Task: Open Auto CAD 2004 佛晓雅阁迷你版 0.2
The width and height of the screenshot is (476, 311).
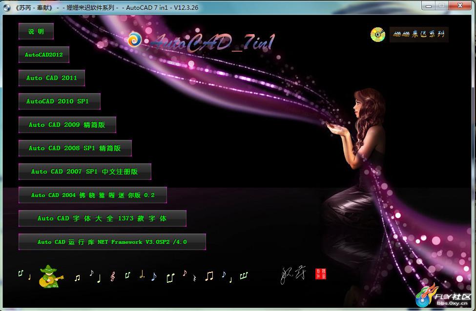Action: 93,195
